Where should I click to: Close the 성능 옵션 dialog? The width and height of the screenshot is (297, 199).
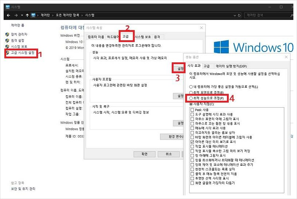click(286, 57)
